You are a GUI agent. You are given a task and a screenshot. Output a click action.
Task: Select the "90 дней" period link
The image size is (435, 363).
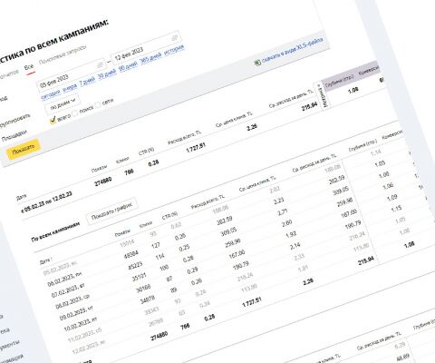(128, 66)
